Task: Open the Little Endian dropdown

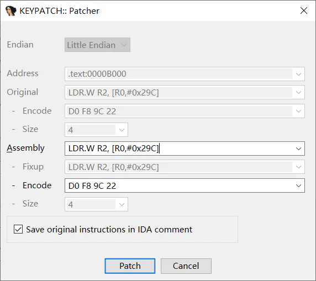Action: point(97,45)
